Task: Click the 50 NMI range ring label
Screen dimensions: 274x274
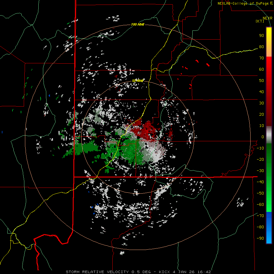Action: pyautogui.click(x=138, y=81)
